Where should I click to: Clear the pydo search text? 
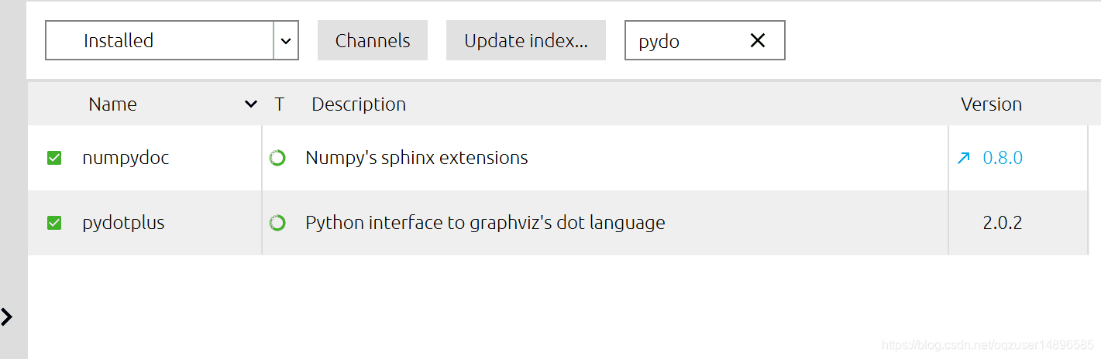(758, 40)
